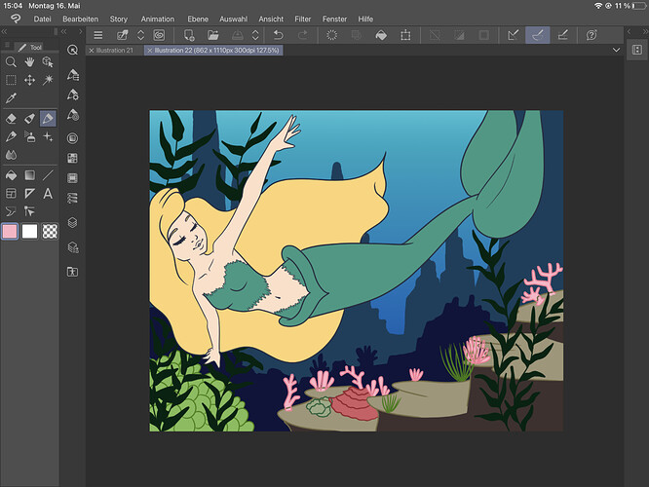The width and height of the screenshot is (649, 487).
Task: Choose the Text tool
Action: (x=48, y=193)
